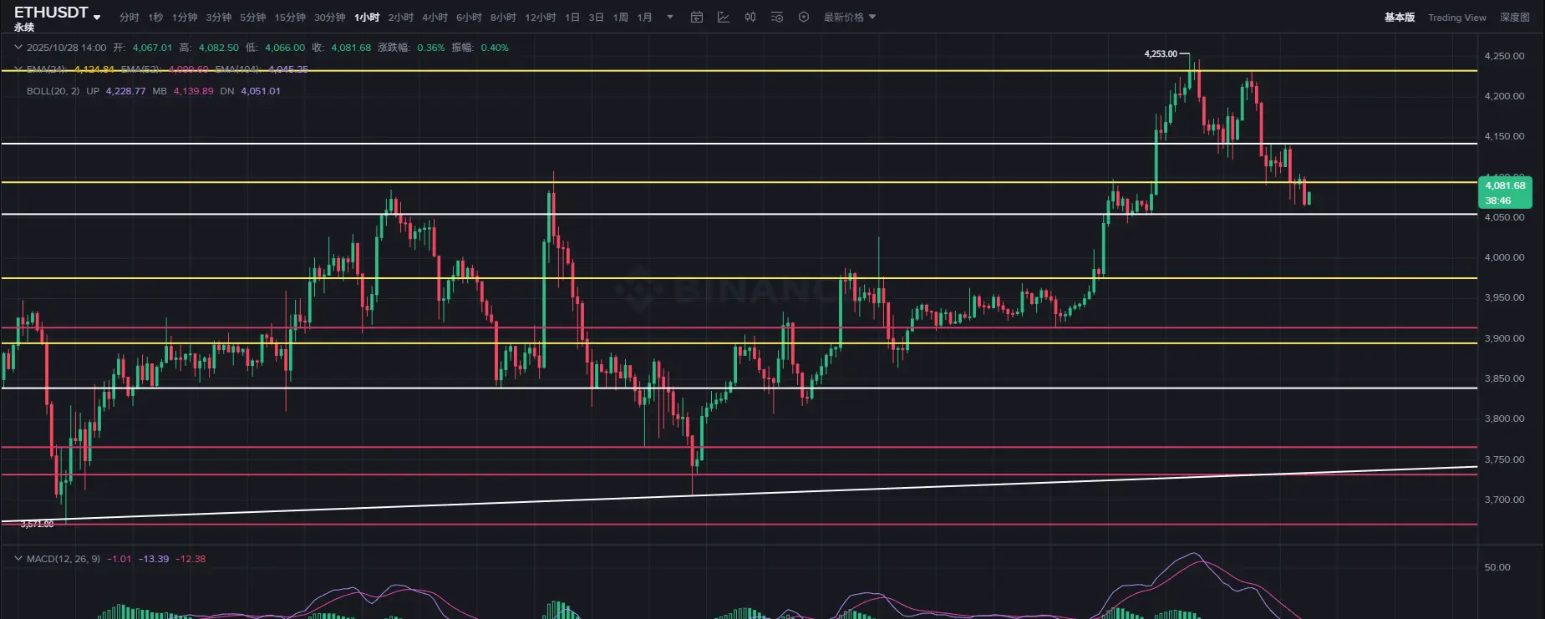Image resolution: width=1545 pixels, height=619 pixels.
Task: Click the 4,200.00 price axis label
Action: (x=1504, y=96)
